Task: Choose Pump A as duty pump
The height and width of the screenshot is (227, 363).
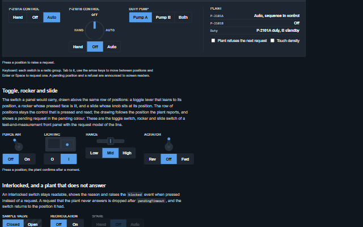Action: point(141,18)
